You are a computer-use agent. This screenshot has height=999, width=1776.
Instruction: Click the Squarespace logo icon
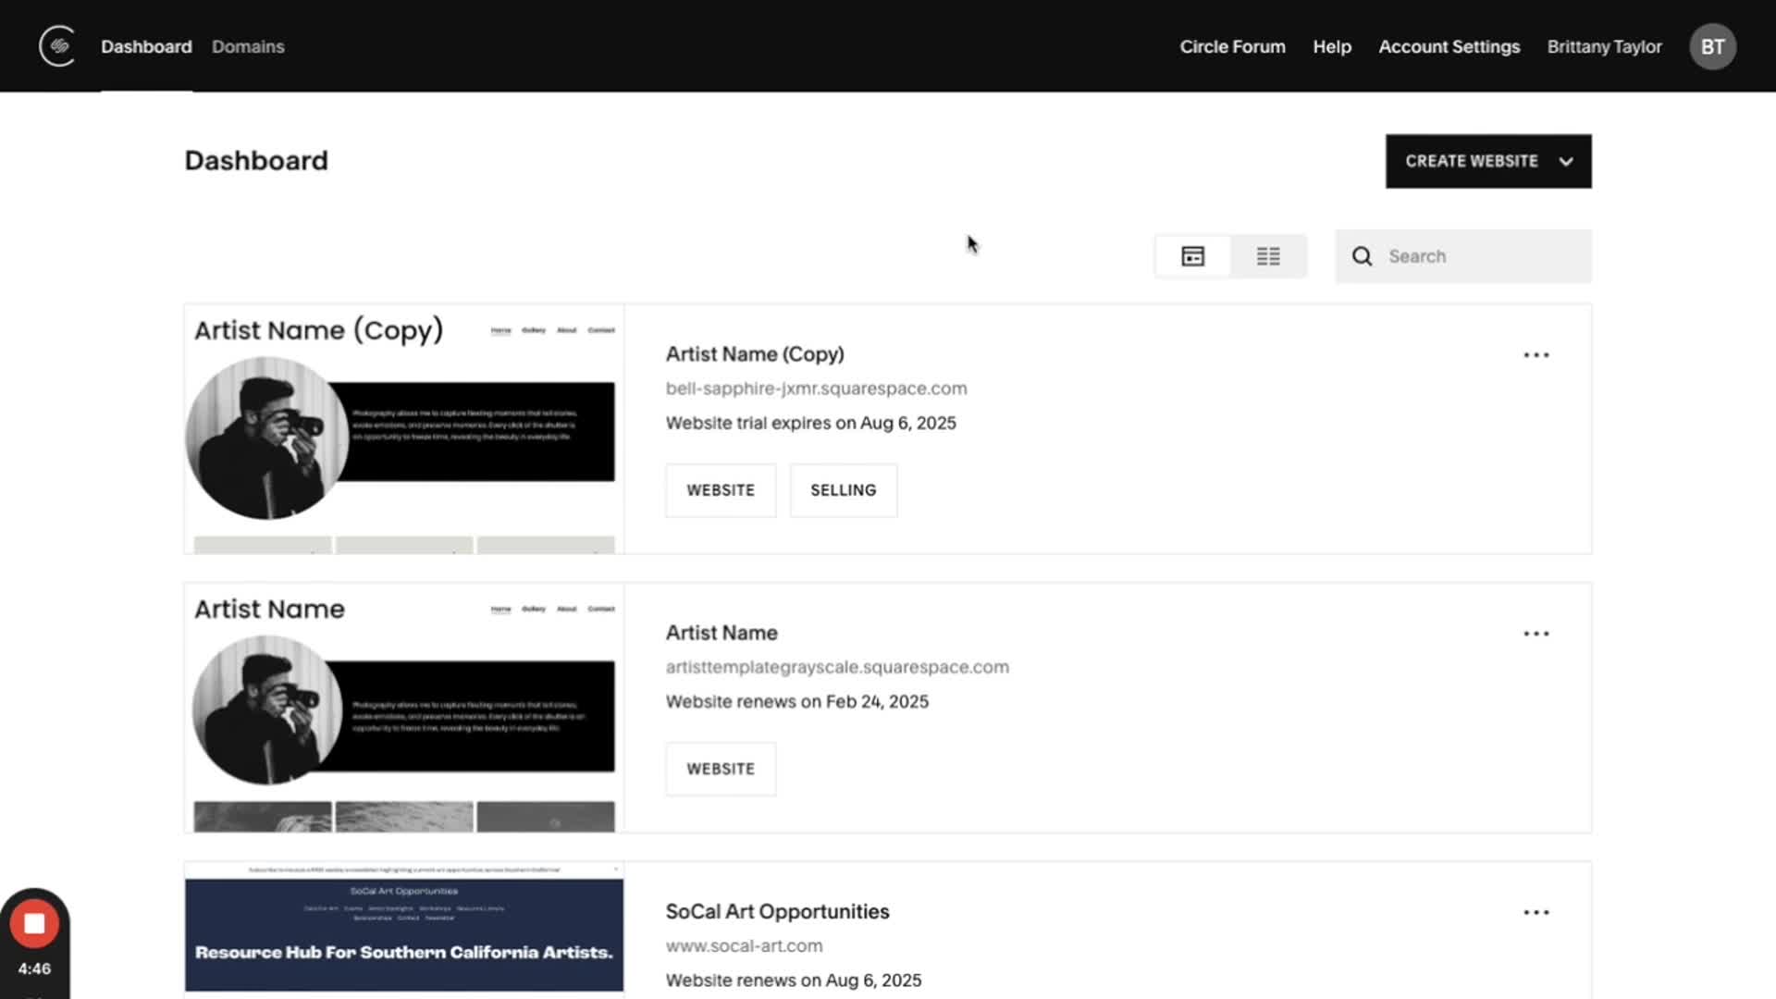tap(57, 46)
